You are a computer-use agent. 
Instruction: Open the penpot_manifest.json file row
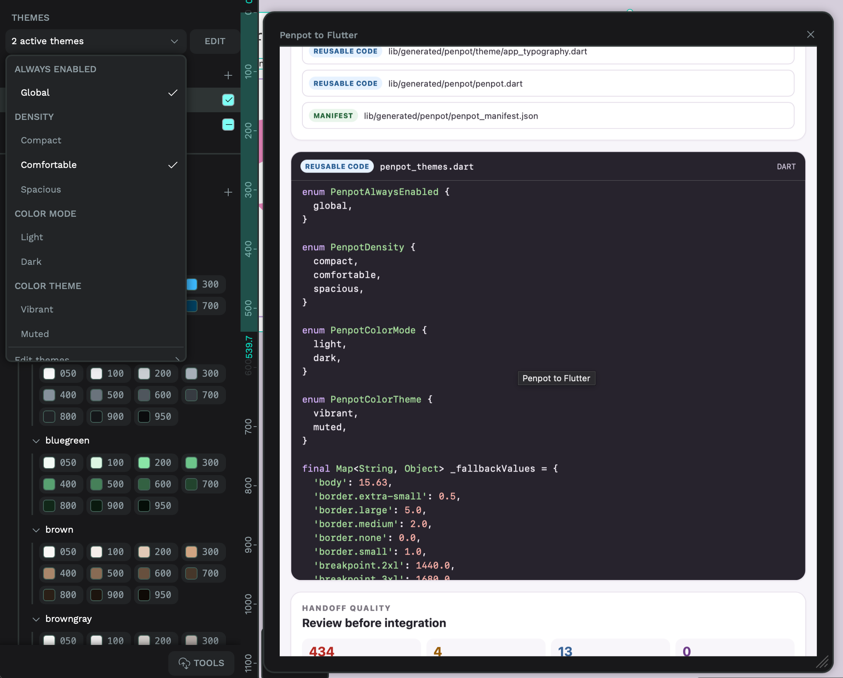pos(548,116)
